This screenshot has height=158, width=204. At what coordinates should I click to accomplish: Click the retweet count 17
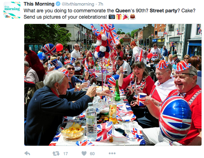pos(65,154)
